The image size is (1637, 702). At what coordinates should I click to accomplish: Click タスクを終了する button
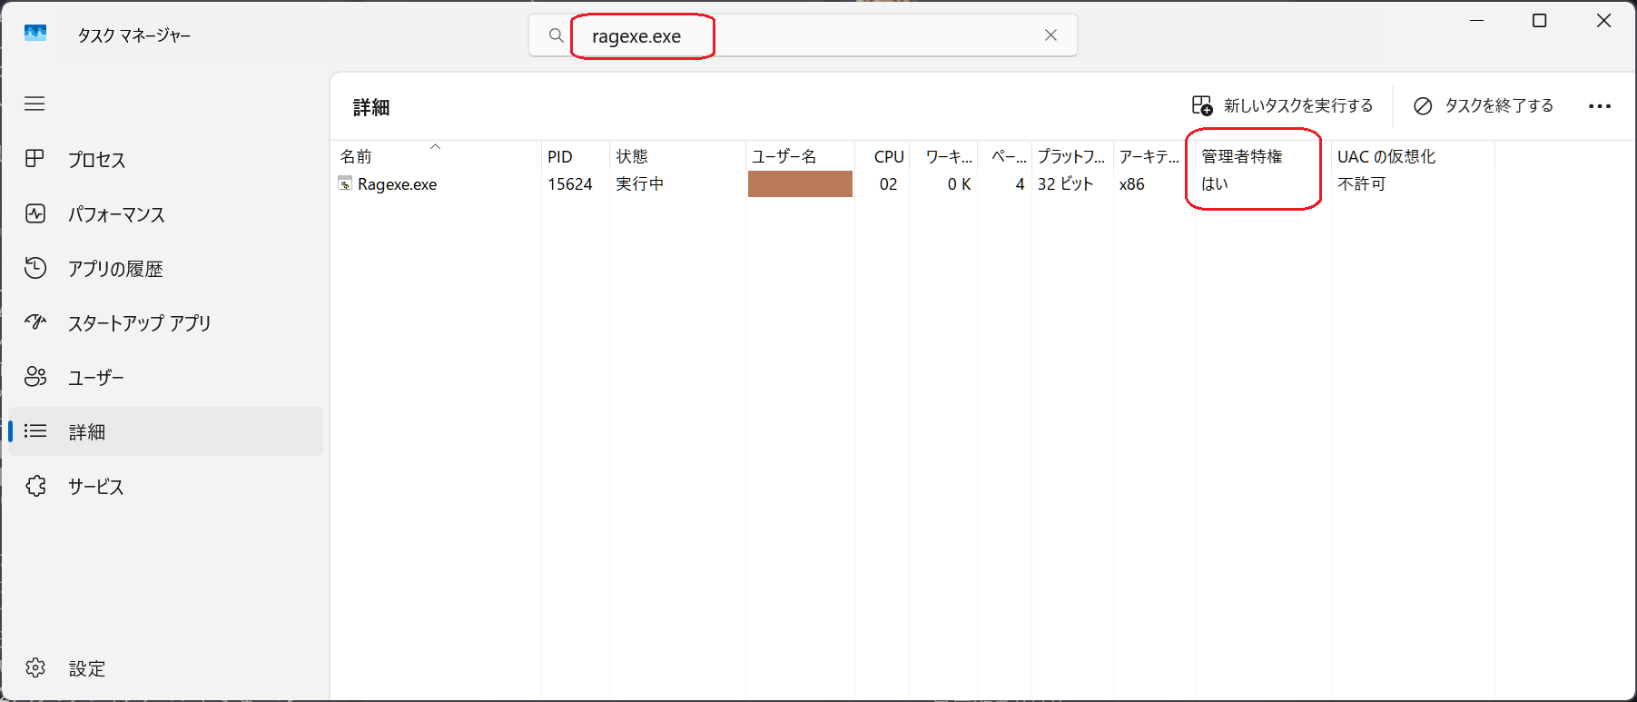point(1484,106)
